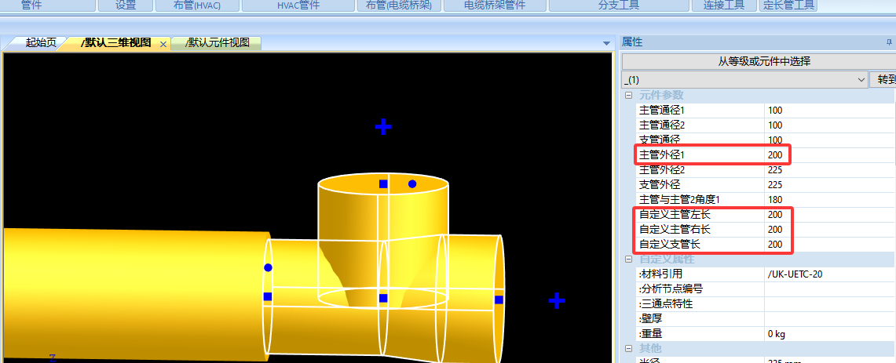Click the pin icon on the 属性 panel
This screenshot has height=363, width=896.
click(888, 42)
